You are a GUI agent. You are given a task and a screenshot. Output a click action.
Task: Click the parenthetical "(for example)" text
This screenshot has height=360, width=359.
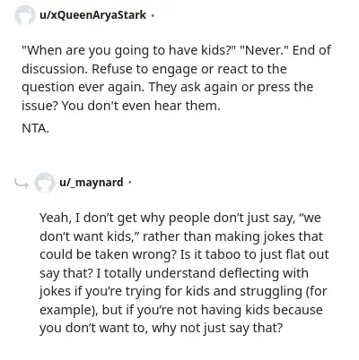[183, 301]
